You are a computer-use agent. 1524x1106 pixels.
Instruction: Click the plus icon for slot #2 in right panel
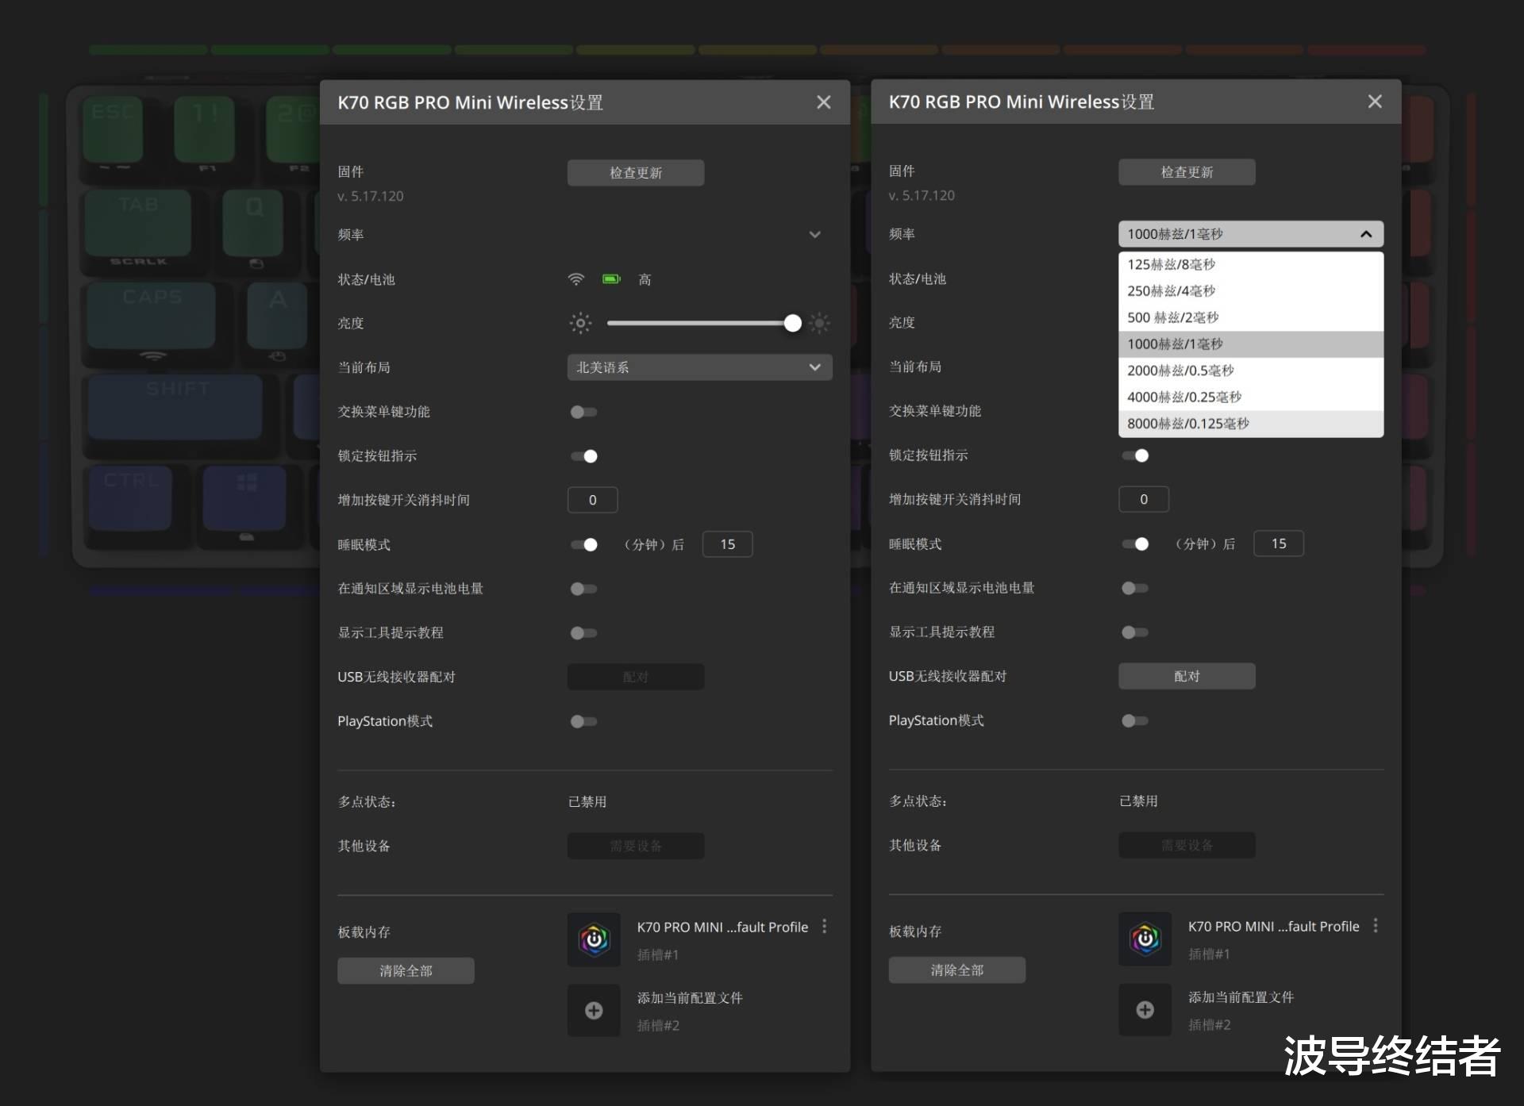(x=1145, y=1009)
